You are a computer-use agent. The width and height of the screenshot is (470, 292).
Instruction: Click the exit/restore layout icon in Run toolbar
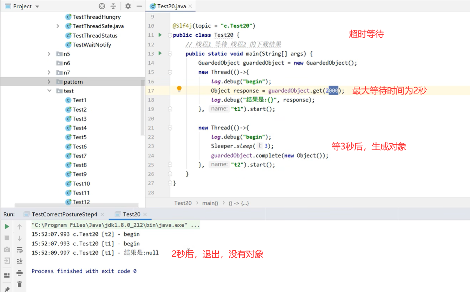point(7,261)
